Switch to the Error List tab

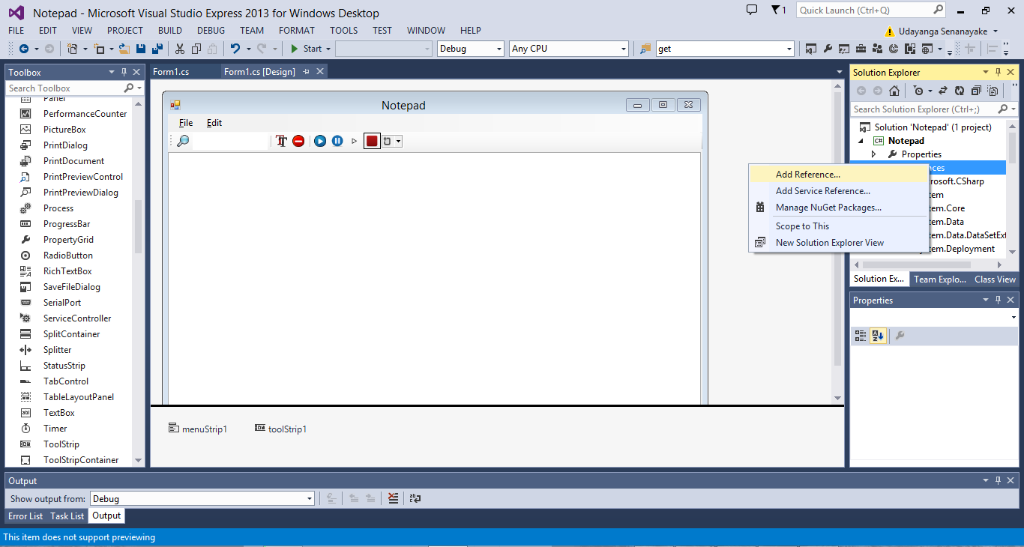(x=25, y=516)
